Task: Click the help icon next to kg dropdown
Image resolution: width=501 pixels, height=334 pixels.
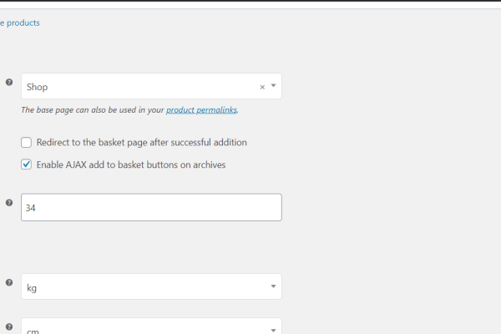Action: tap(9, 282)
